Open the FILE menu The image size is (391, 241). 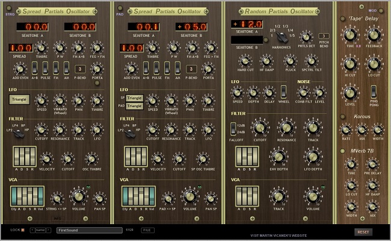pyautogui.click(x=147, y=230)
